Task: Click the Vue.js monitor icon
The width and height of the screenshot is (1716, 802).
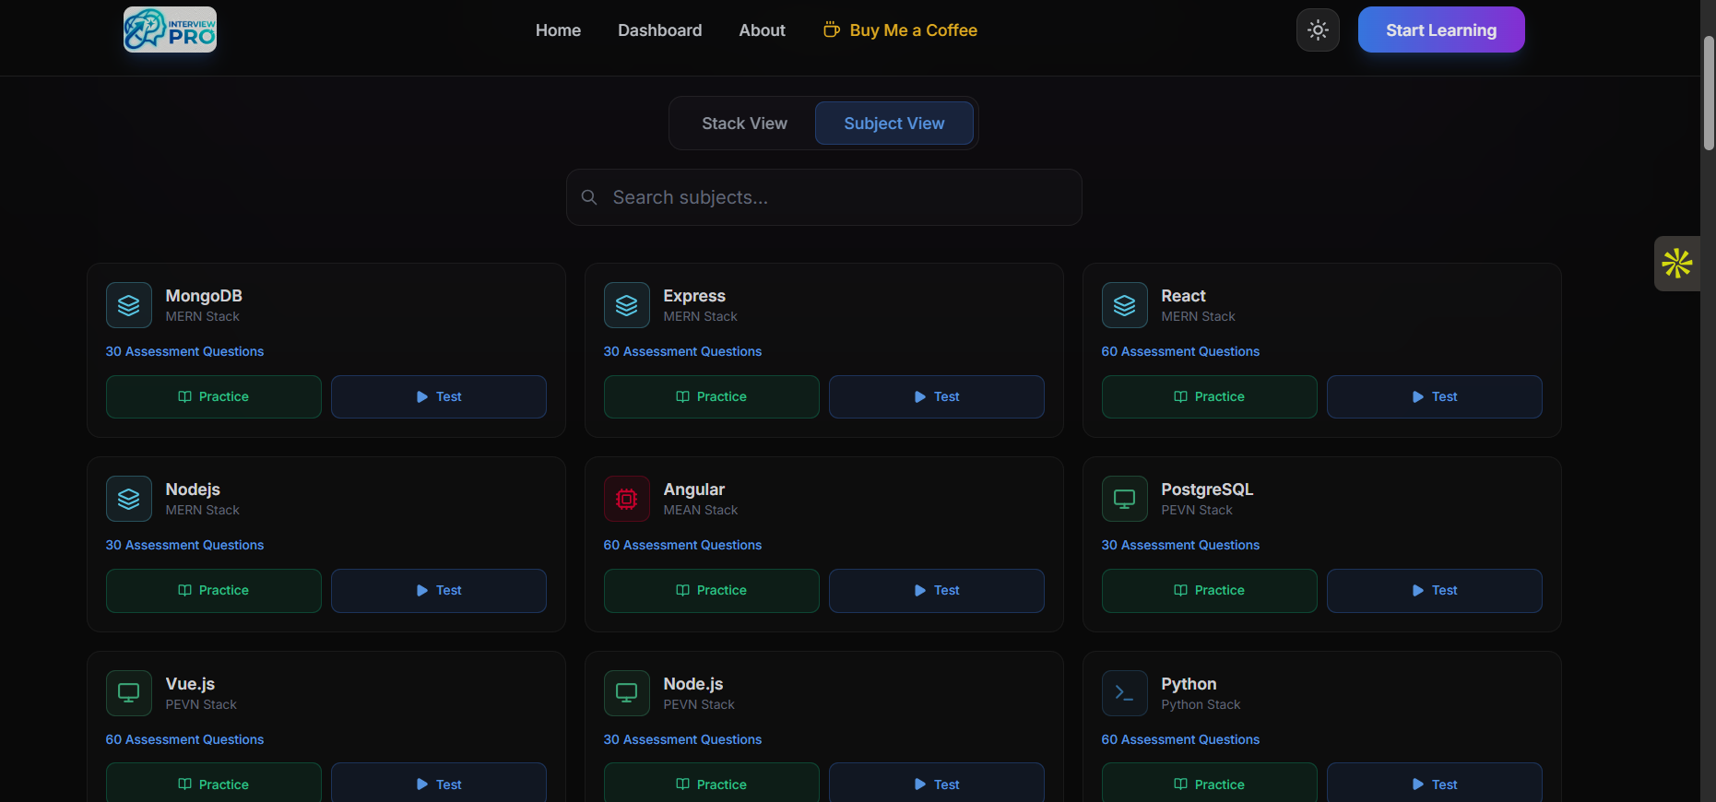Action: click(x=129, y=693)
